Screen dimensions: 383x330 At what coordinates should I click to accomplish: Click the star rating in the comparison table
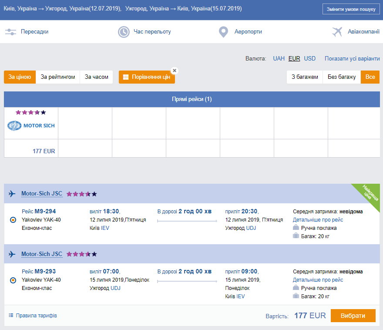tap(31, 112)
